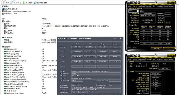
Task: Click the Memory Type Dual Channel DDR4-2661 field
Action: [96, 87]
